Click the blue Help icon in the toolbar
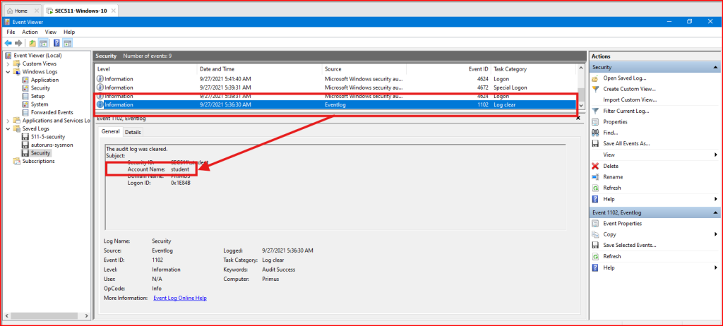Screen dimensions: 723x326 [56, 43]
